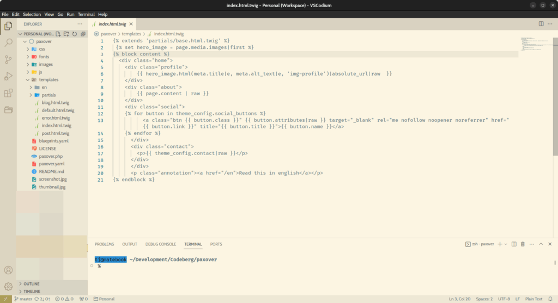Collapse the PERSONAL workspace section
This screenshot has width=558, height=303.
pos(20,34)
